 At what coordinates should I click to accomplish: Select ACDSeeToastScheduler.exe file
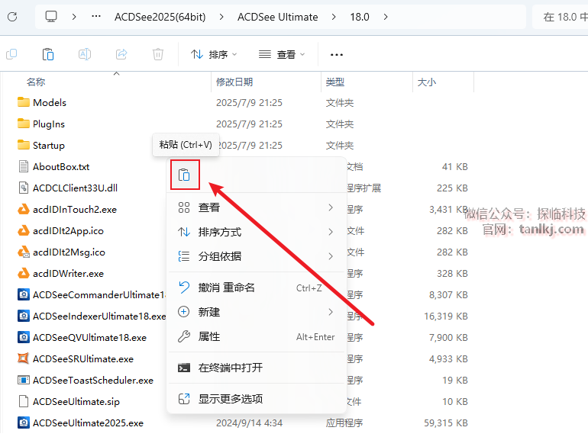click(93, 380)
